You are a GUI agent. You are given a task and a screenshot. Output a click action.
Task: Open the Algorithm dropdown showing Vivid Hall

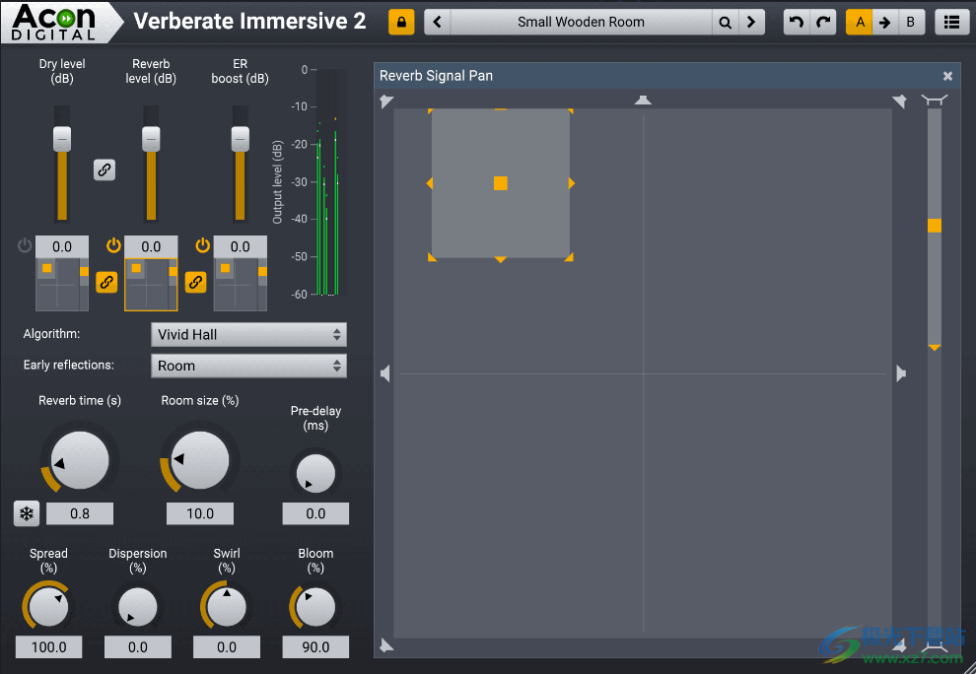point(248,334)
